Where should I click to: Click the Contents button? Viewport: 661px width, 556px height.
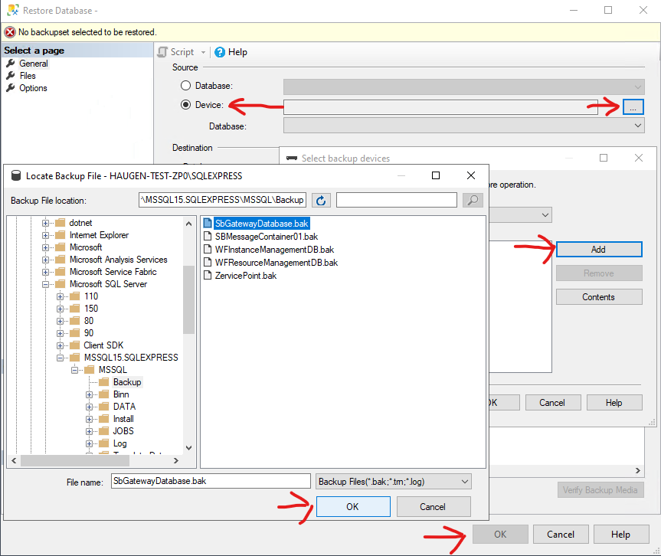tap(597, 296)
